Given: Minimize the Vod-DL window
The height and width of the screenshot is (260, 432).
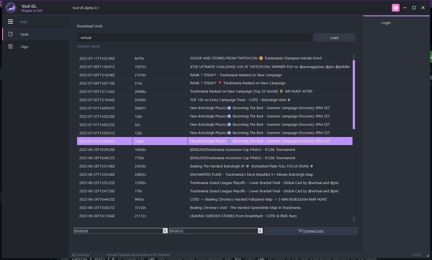Looking at the screenshot, I should [405, 8].
